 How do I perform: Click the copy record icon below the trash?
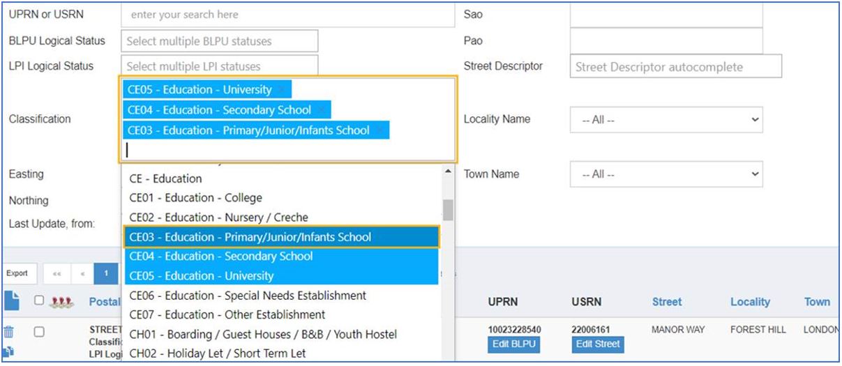(9, 352)
